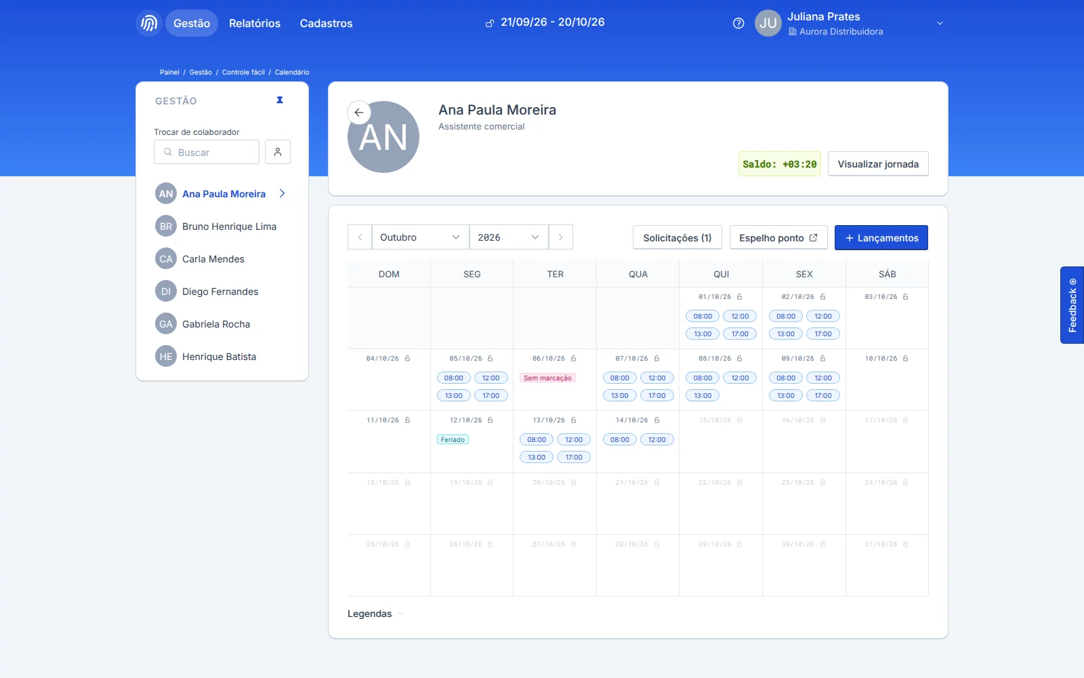This screenshot has height=678, width=1084.
Task: Open the Feedback side tab
Action: pyautogui.click(x=1072, y=305)
